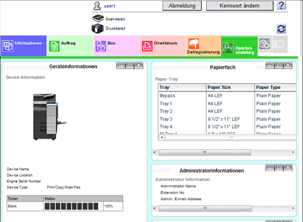Minimize the Geräteinformationen panel
This screenshot has width=303, height=222.
[x=121, y=65]
